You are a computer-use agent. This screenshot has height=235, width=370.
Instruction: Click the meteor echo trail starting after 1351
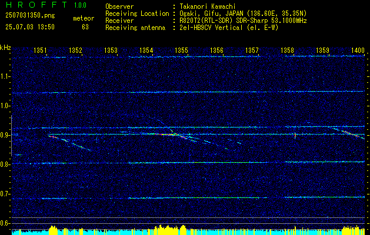69,143
